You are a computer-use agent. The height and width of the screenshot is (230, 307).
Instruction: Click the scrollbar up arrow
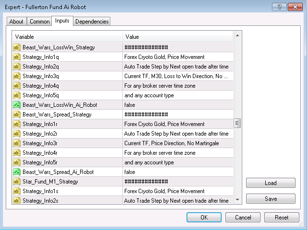(x=237, y=35)
